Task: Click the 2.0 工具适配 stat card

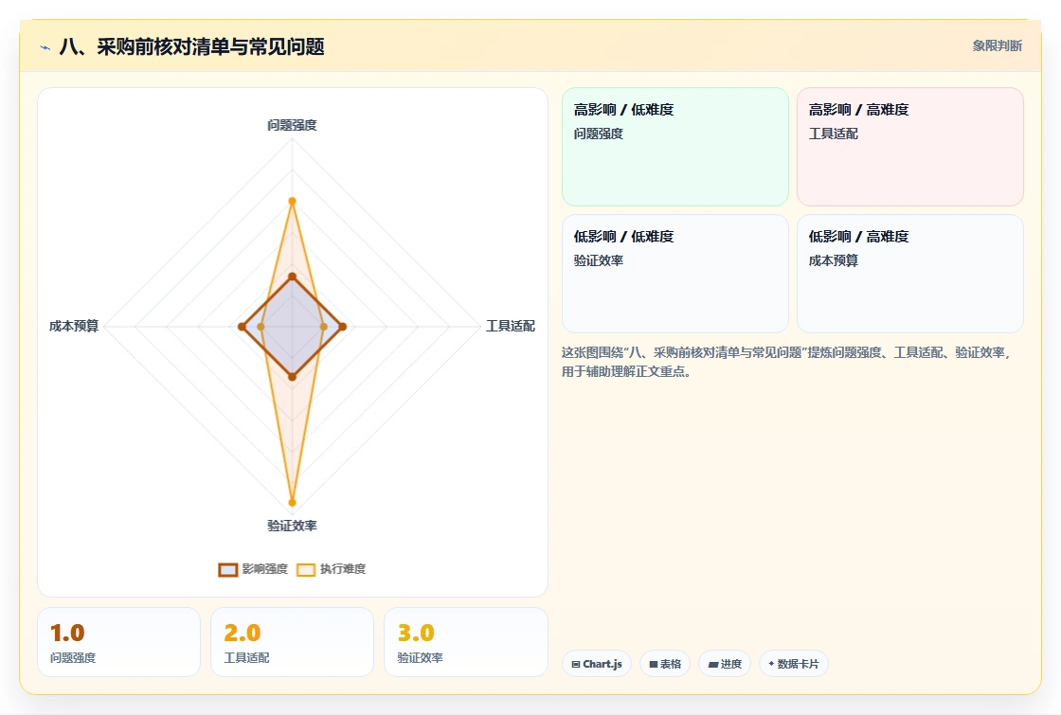Action: (293, 642)
